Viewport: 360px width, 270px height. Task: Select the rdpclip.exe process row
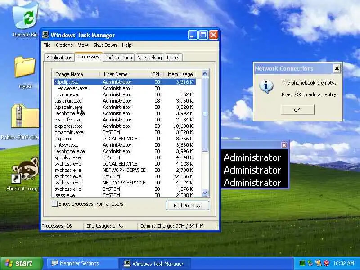(x=125, y=82)
